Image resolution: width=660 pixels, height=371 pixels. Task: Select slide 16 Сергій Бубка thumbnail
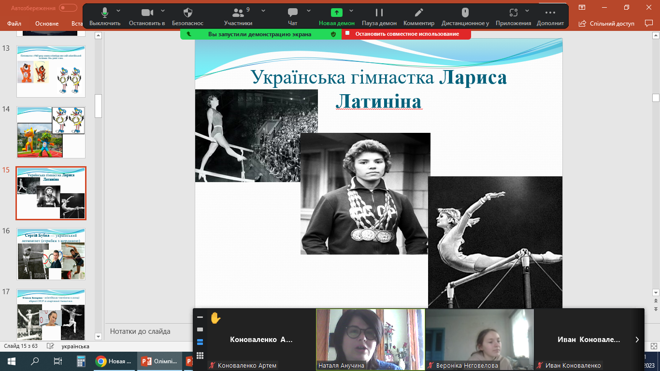[x=51, y=254]
